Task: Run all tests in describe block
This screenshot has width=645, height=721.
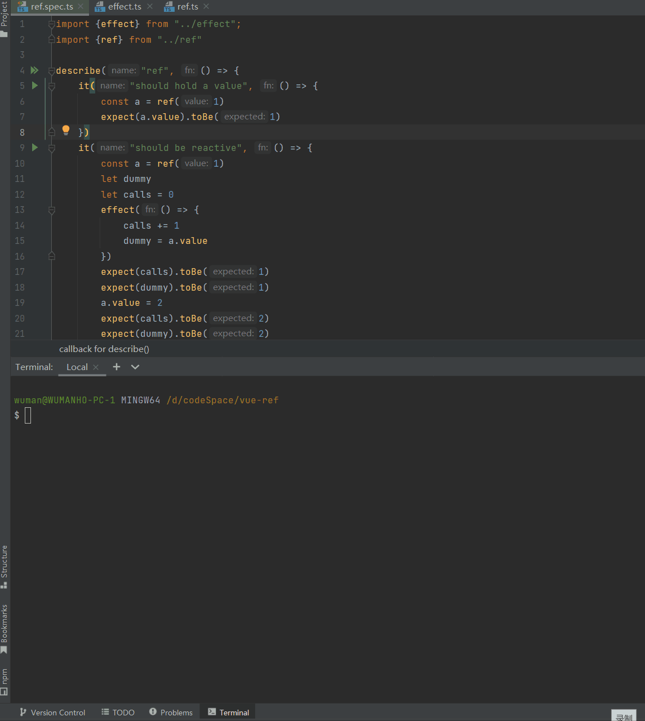Action: (34, 70)
